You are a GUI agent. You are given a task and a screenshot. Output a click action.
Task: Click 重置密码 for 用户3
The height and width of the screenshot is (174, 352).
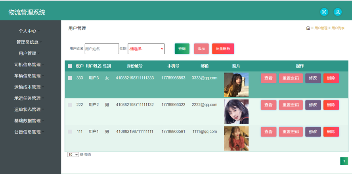coord(291,78)
